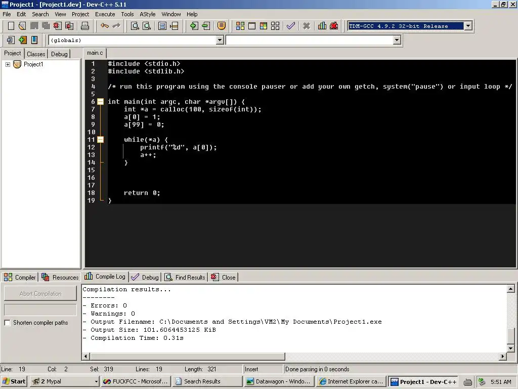Expand the Project1 tree node
Viewport: 518px width, 389px height.
click(x=8, y=64)
